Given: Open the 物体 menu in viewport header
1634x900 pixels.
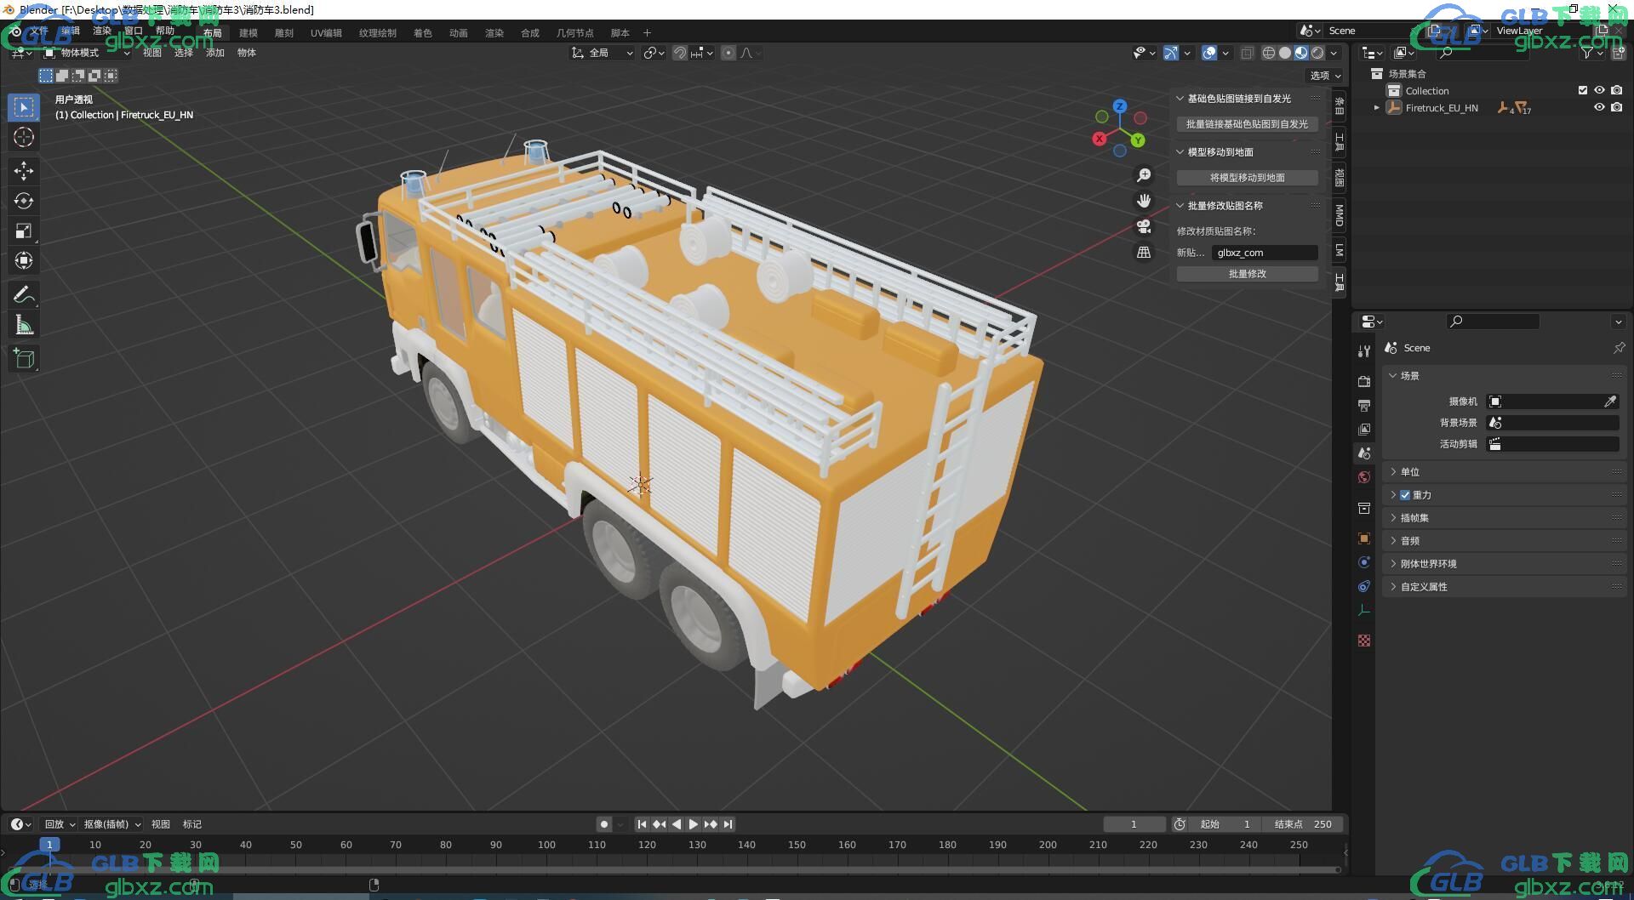Looking at the screenshot, I should 247,53.
